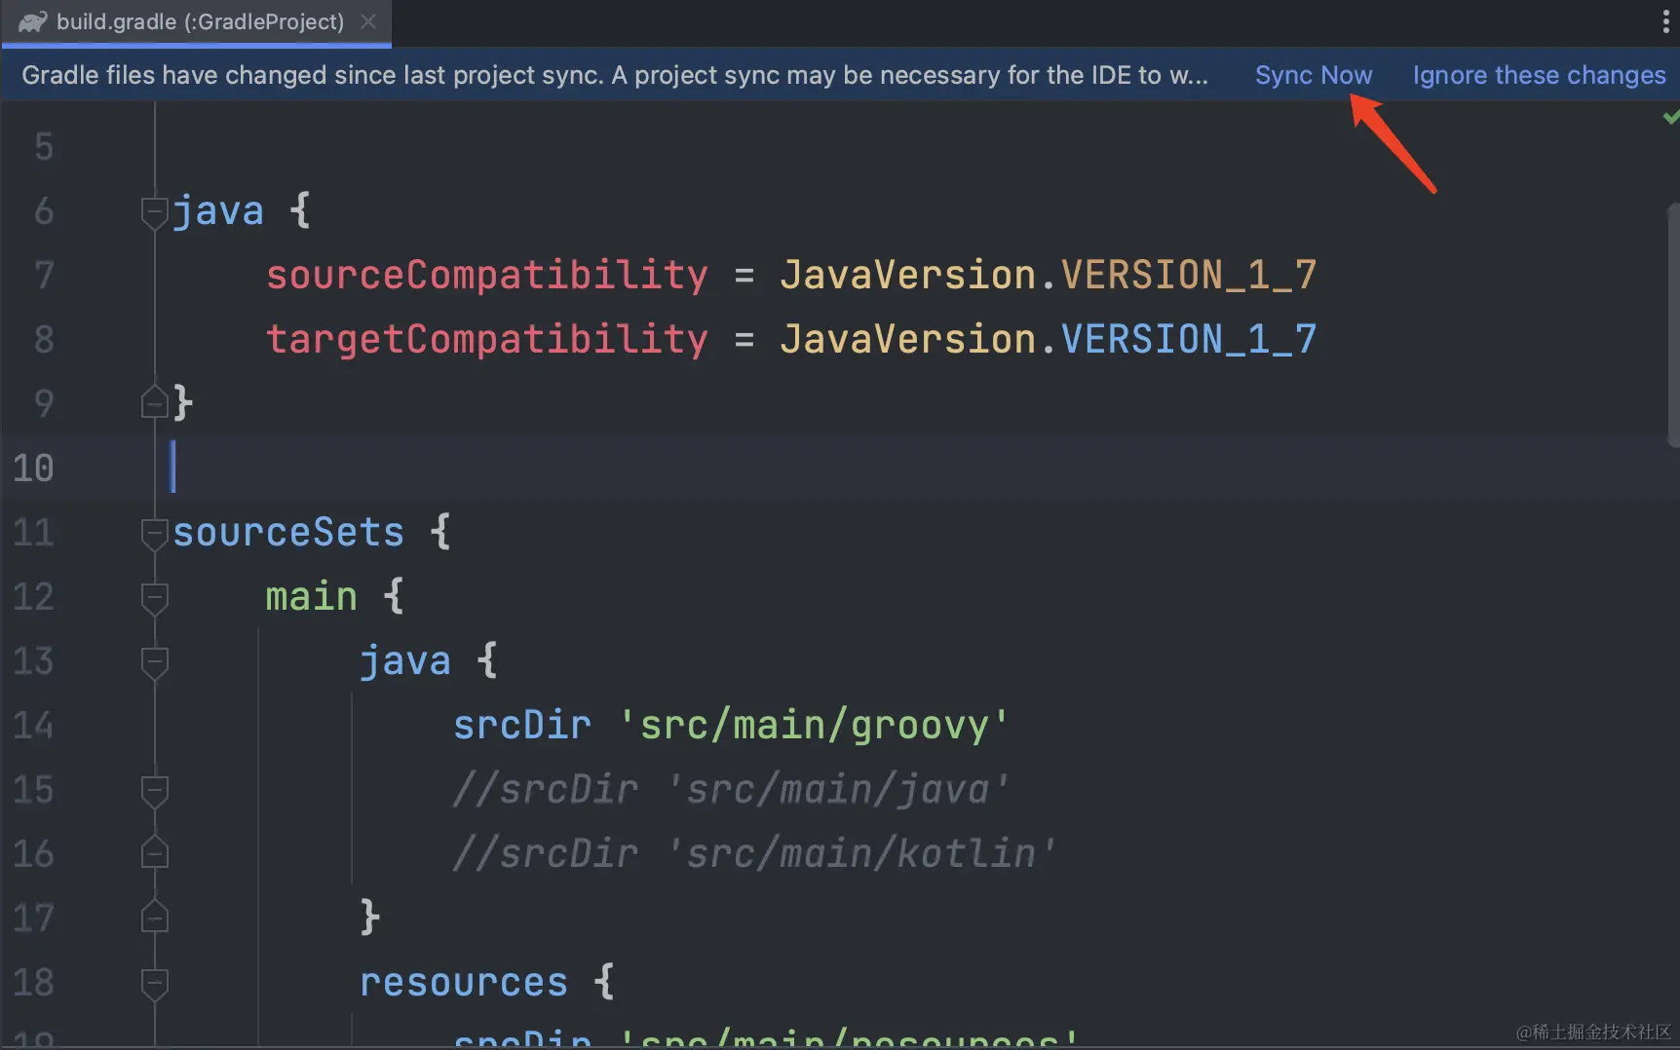The image size is (1680, 1050).
Task: Open the editor tab options menu (three dots)
Action: [1666, 21]
